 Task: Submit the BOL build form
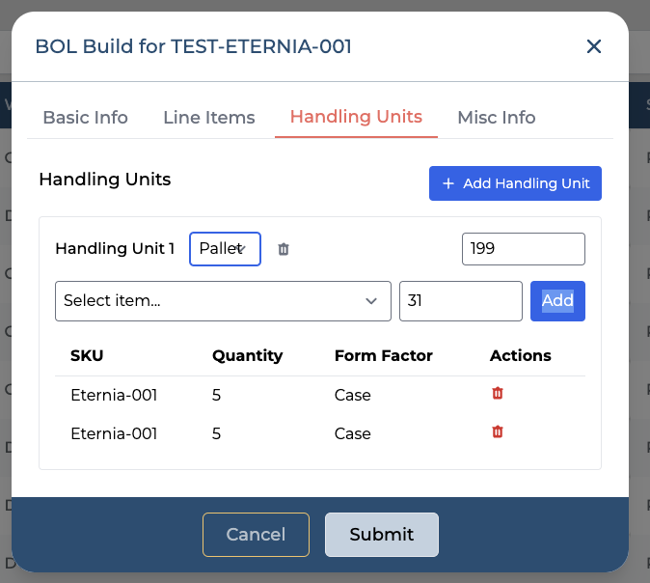pos(381,535)
